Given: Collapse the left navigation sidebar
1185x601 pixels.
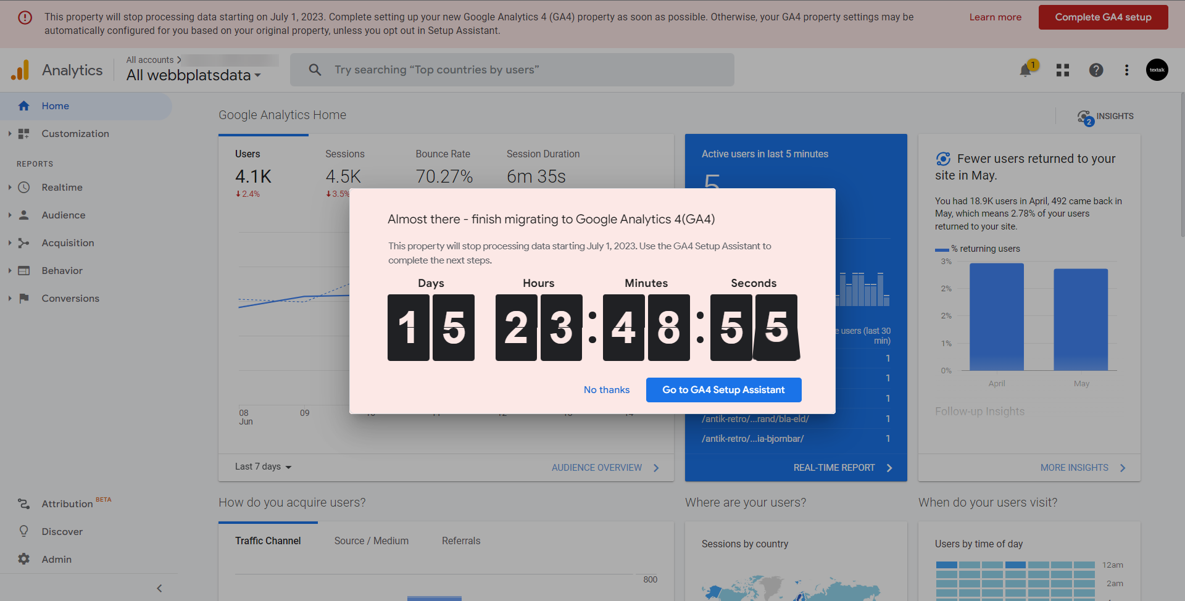Looking at the screenshot, I should tap(159, 588).
